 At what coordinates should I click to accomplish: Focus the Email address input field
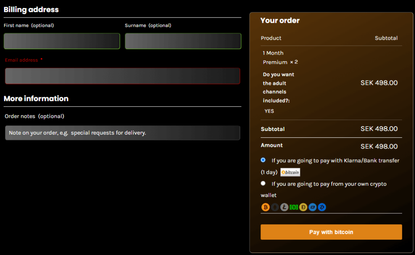click(x=122, y=76)
